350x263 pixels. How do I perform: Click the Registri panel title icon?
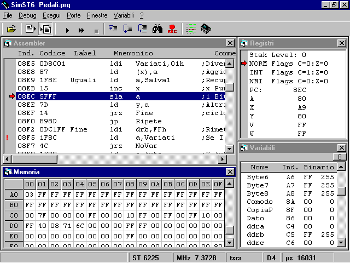244,43
